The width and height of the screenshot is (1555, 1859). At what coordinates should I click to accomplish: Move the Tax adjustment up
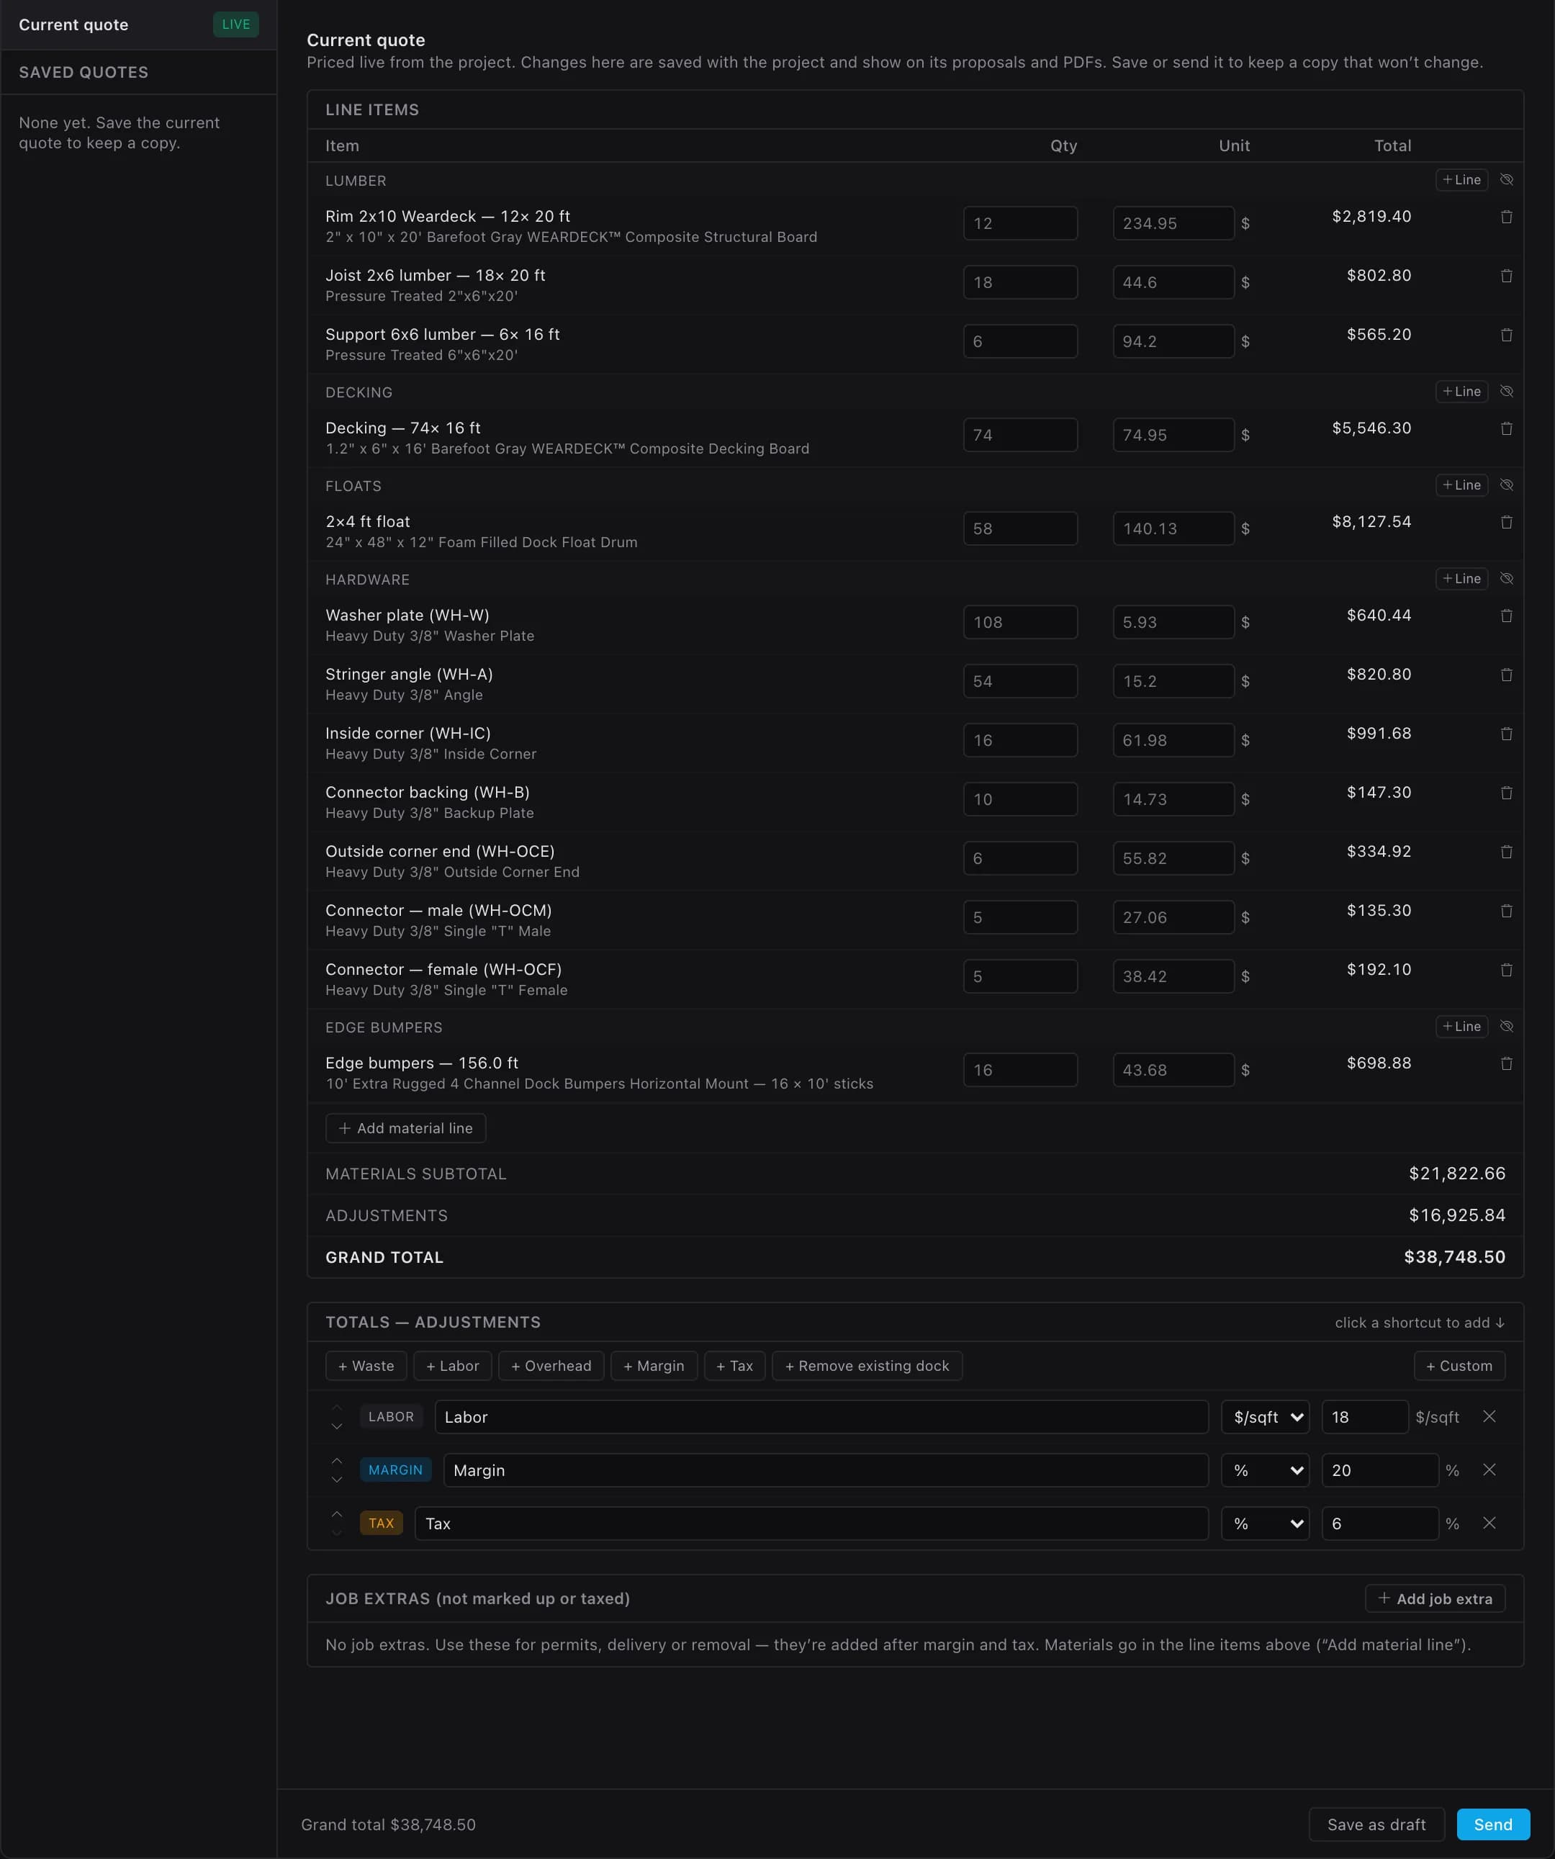pos(336,1513)
